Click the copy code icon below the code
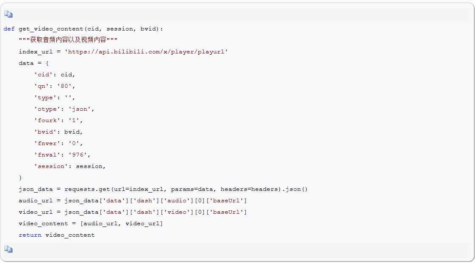 tap(8, 249)
